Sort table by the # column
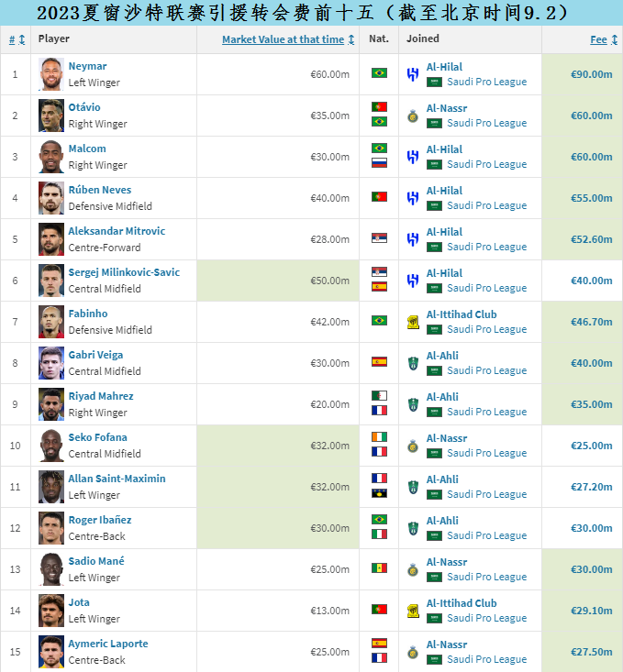Screen dimensions: 623x672 (x=17, y=39)
